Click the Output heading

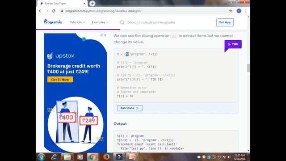tap(120, 123)
